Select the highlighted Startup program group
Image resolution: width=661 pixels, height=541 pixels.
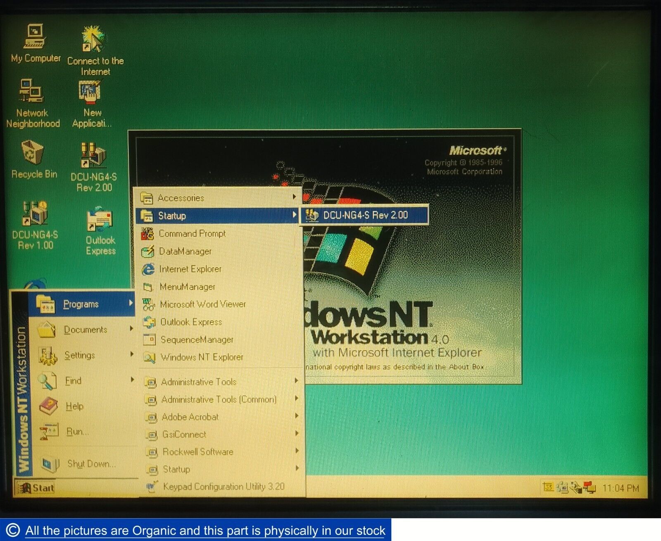[x=217, y=216]
